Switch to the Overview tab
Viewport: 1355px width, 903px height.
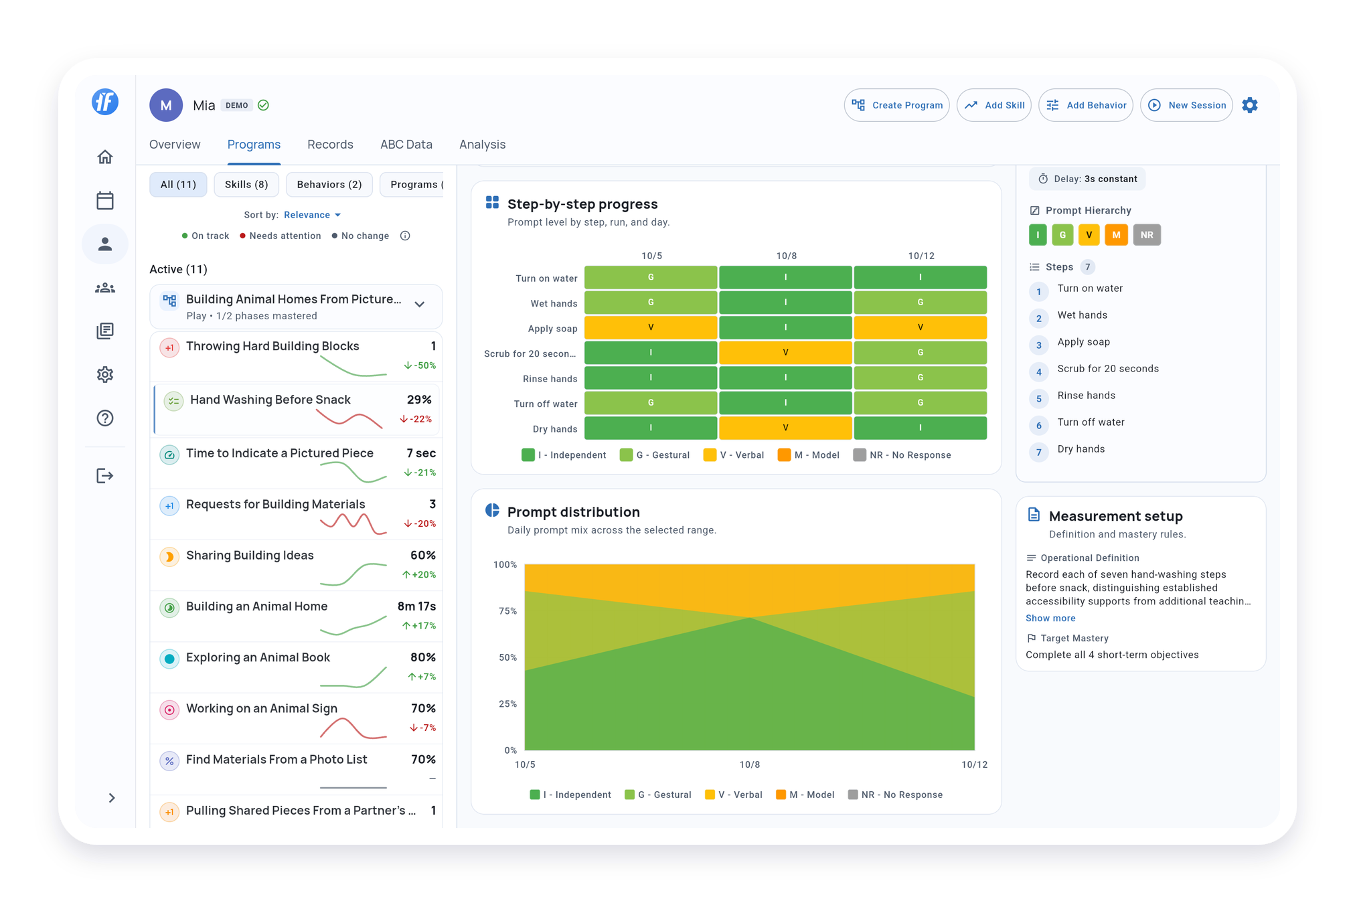(x=175, y=145)
